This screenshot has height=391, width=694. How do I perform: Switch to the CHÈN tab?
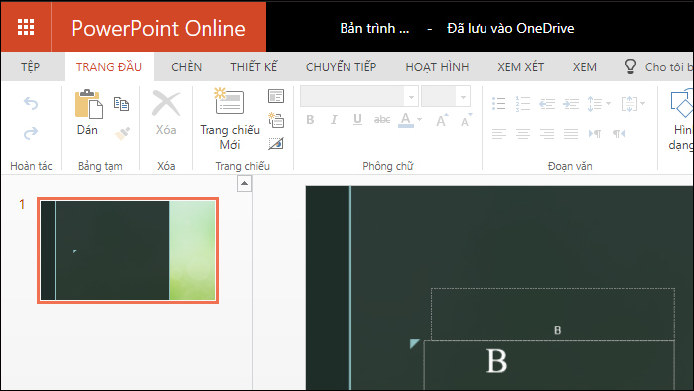187,66
